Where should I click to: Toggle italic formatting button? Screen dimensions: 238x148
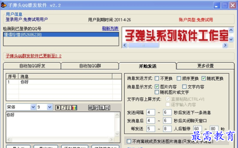[x=63, y=108]
